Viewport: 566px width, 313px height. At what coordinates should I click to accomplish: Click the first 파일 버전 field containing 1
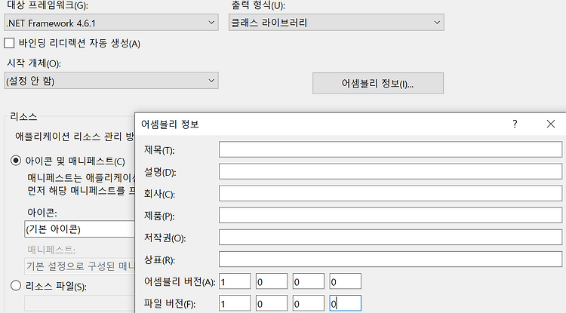click(x=235, y=303)
